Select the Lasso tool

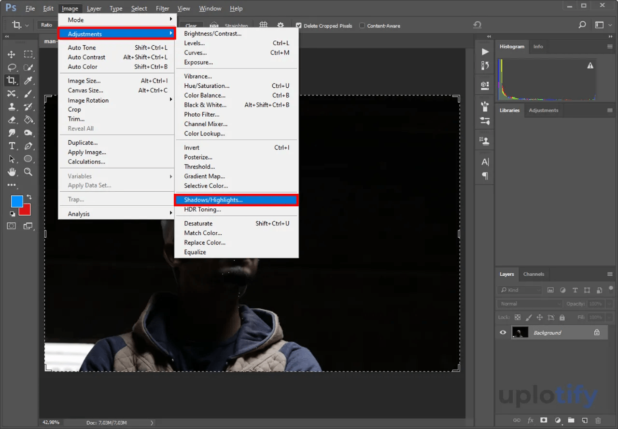click(12, 67)
